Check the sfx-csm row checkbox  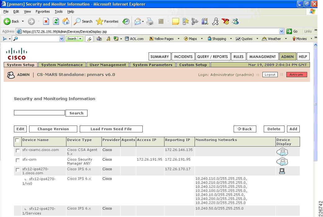click(x=18, y=160)
